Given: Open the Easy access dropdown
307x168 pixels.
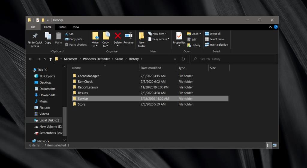Looking at the screenshot, I should (x=159, y=39).
